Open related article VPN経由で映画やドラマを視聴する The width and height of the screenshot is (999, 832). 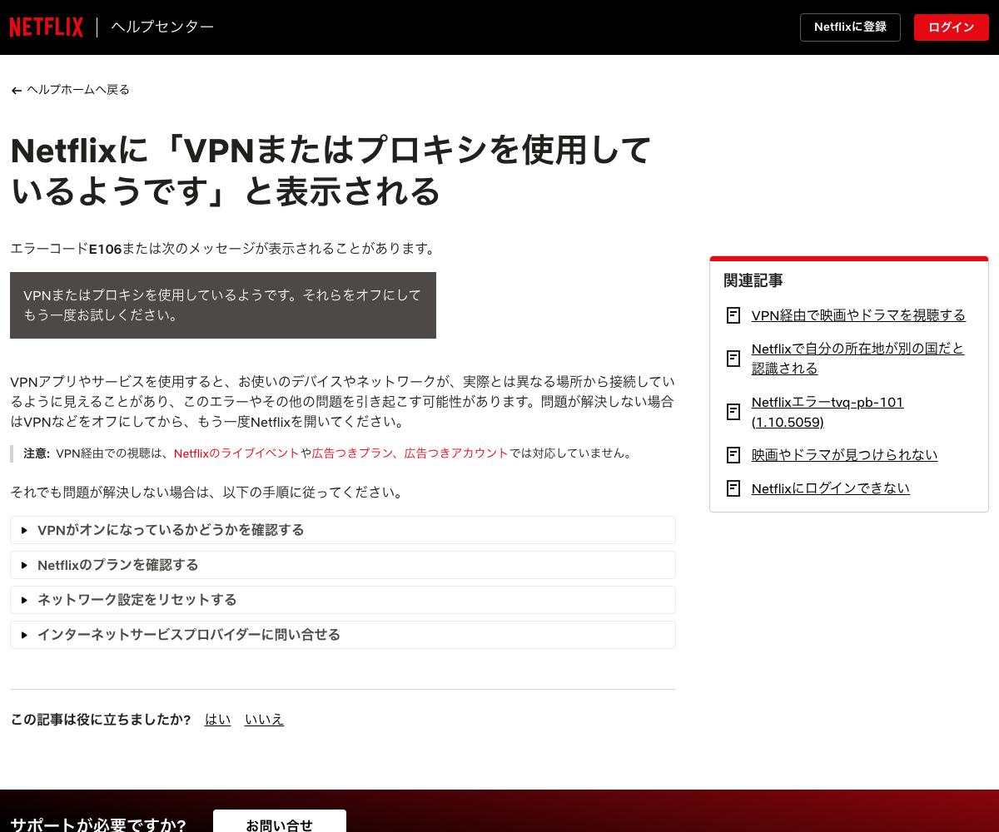click(858, 315)
